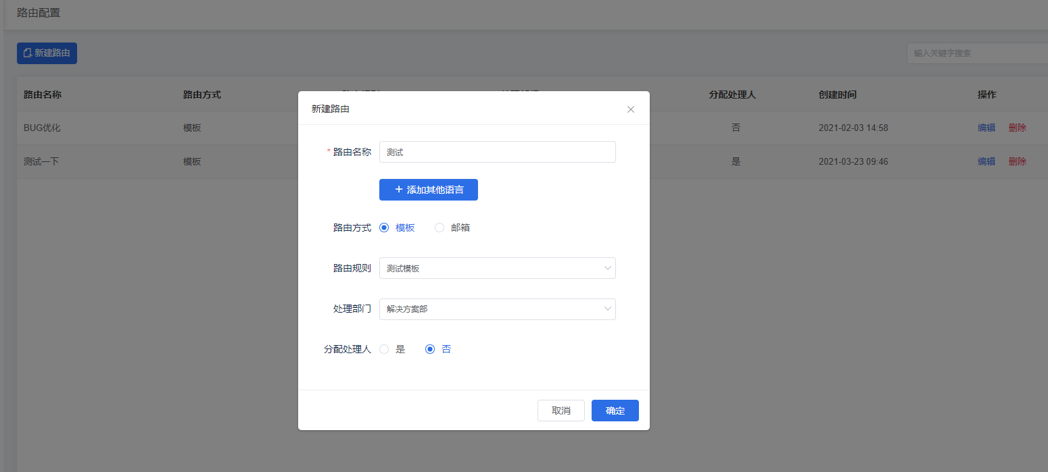Click the 添加其他语言 button
This screenshot has width=1048, height=472.
pos(429,190)
